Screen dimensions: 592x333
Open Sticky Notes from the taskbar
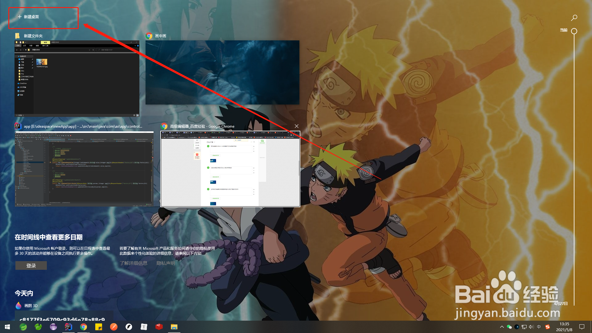99,327
